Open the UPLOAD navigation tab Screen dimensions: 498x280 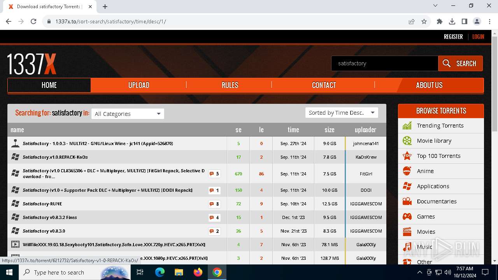[x=139, y=85]
